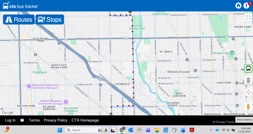Open the footer Terms link beside Privacy Policy
This screenshot has height=134, width=253.
[34, 120]
